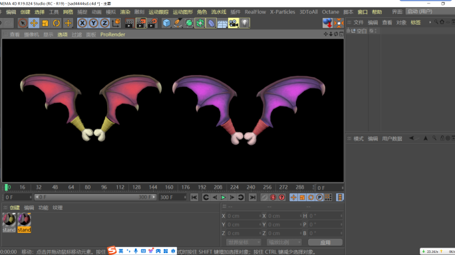Open the Subdivision Surface generator icon

189,23
